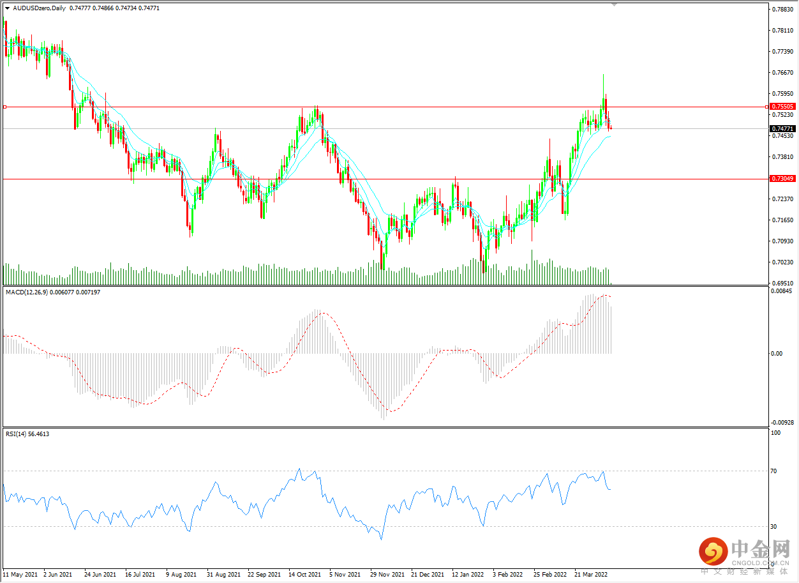The image size is (799, 583).
Task: Click the 21 Mar 2022 date label
Action: [591, 574]
